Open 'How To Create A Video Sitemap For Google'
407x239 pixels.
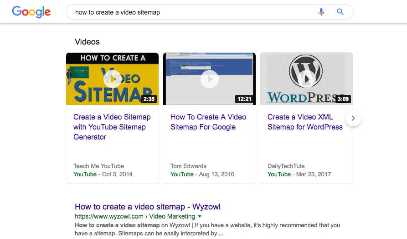coord(208,122)
